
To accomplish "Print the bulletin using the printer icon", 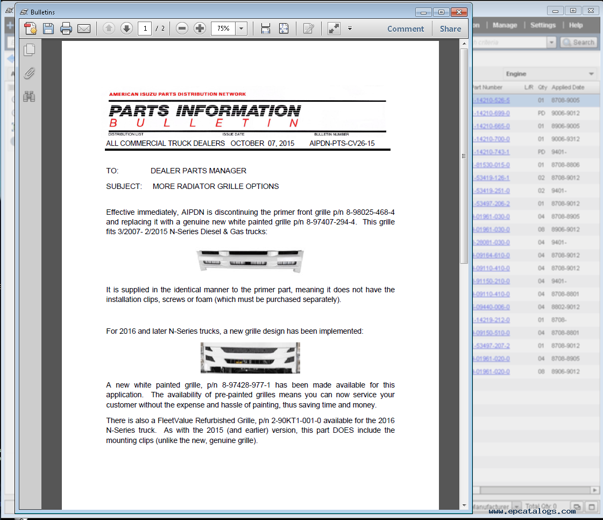I will click(66, 29).
